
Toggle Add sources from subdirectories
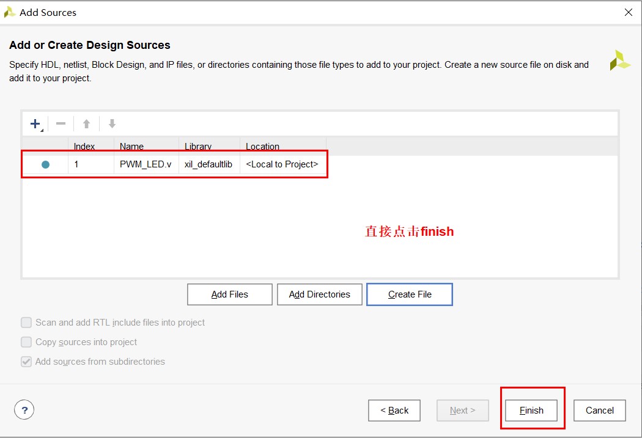click(26, 362)
